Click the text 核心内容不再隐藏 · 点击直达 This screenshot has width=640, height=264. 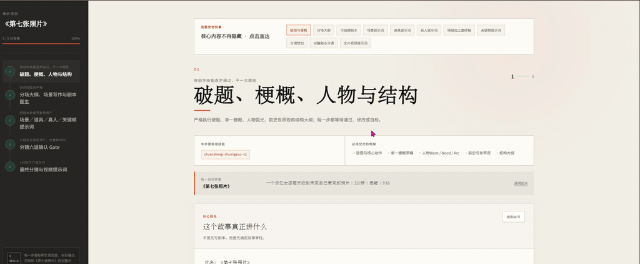coord(235,36)
